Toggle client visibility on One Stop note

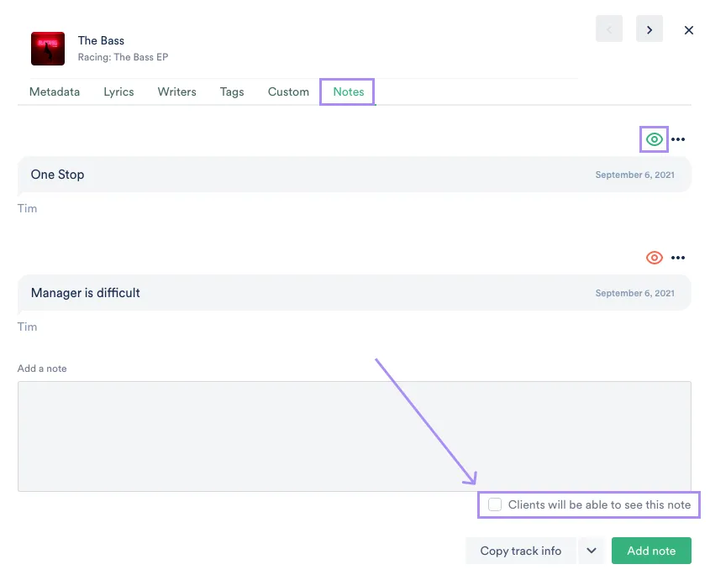pyautogui.click(x=655, y=139)
